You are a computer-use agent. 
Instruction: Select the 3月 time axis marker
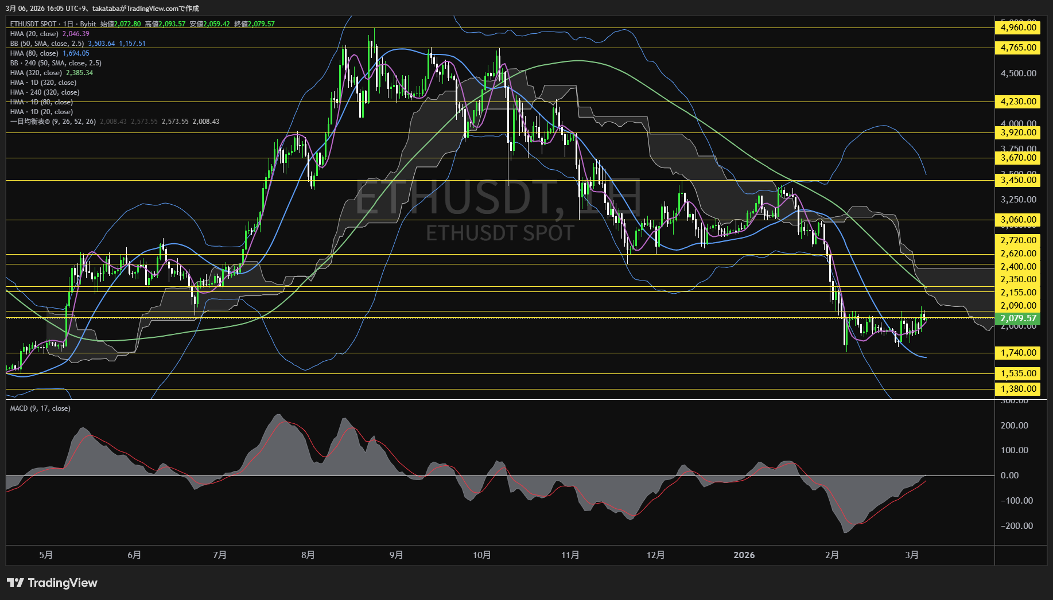click(x=911, y=555)
